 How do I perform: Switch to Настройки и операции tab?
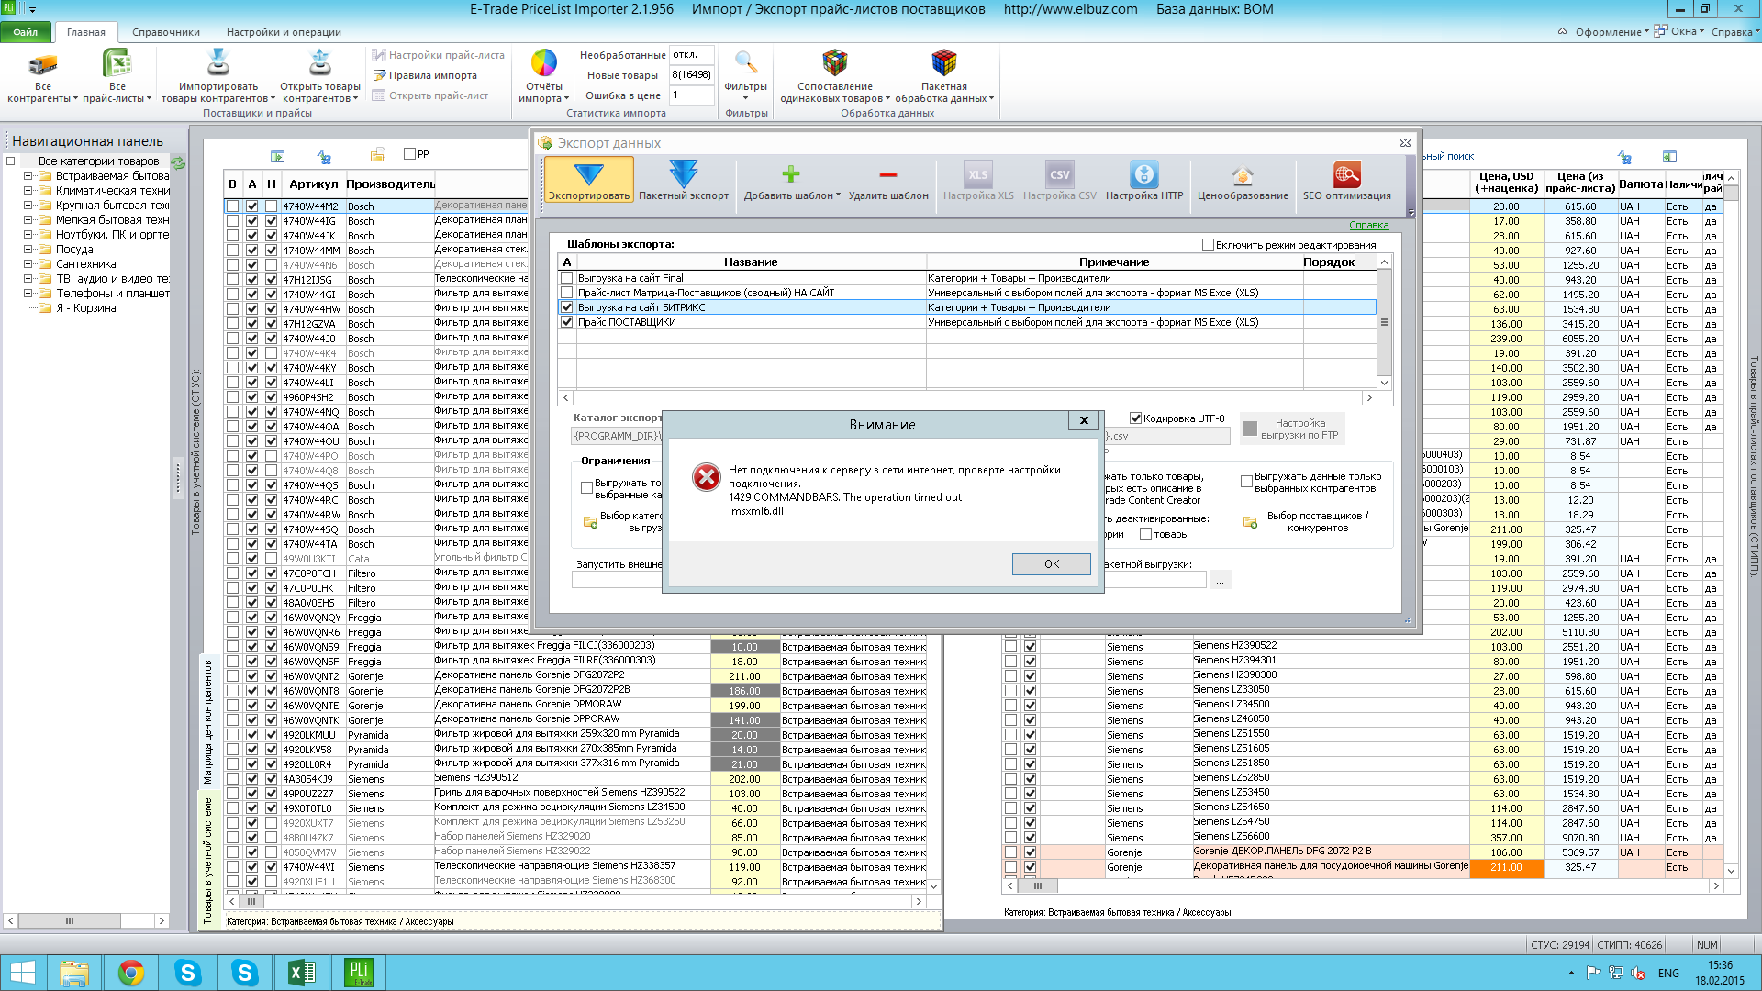[284, 32]
